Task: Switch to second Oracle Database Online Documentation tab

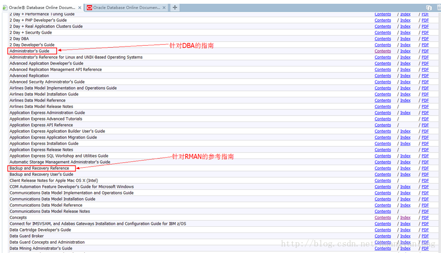Action: click(127, 7)
